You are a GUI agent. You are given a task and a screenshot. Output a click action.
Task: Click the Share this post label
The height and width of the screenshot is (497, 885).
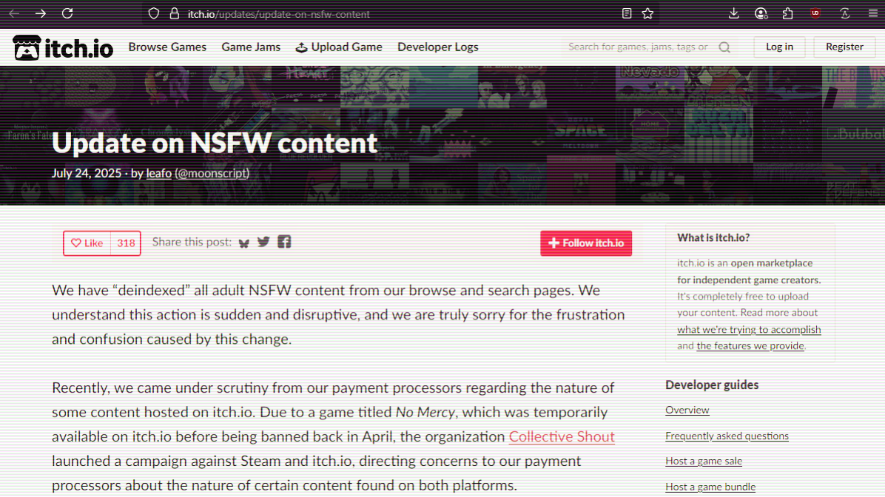(192, 242)
